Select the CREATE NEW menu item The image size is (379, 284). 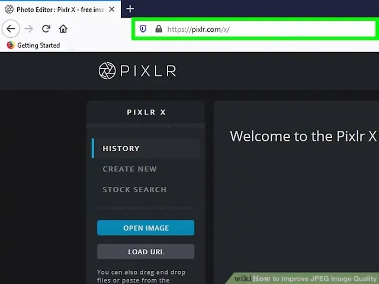point(130,169)
